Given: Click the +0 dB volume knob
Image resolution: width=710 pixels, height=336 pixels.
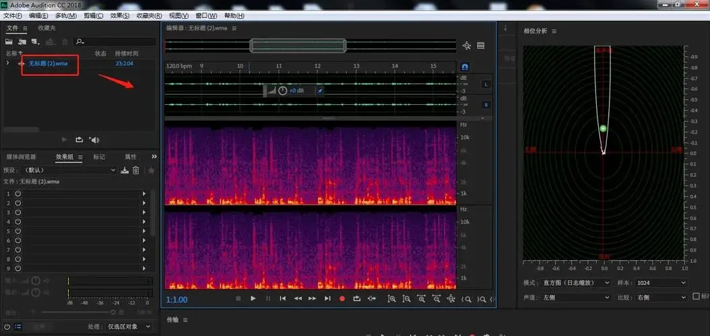Looking at the screenshot, I should [x=282, y=91].
